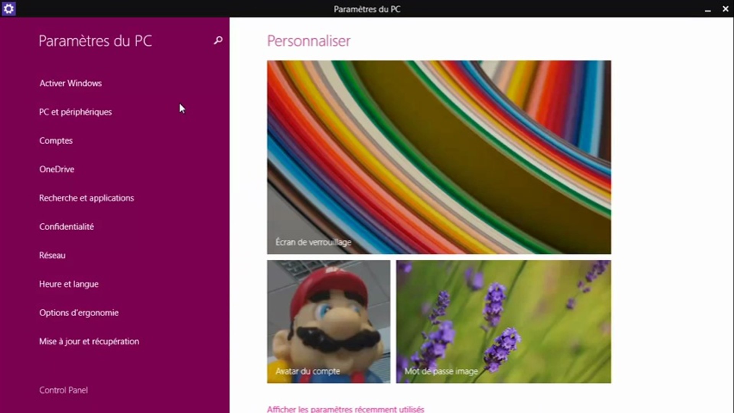Open the Control Panel link
Screen dimensions: 734x413
click(x=63, y=390)
